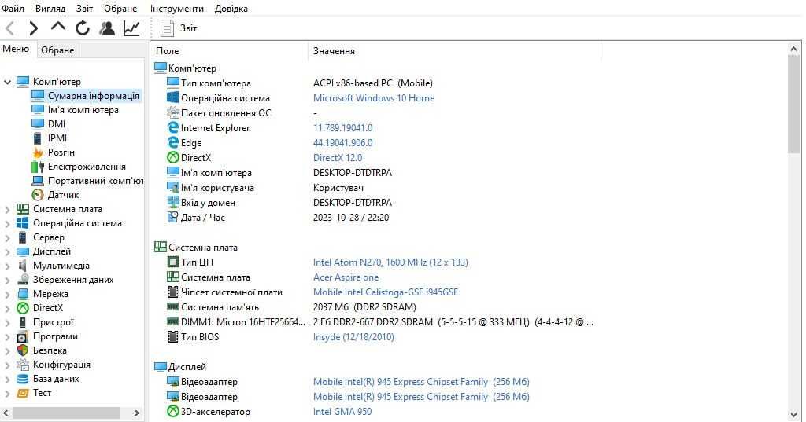Open the Довідка menu
The width and height of the screenshot is (806, 422).
tap(231, 9)
